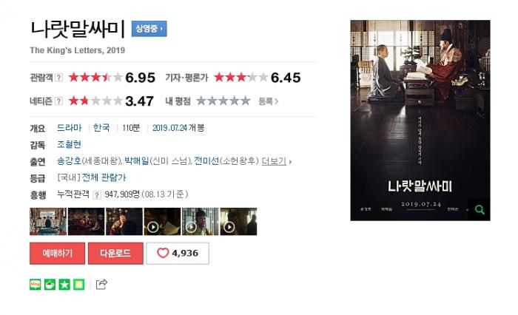Open the first still image thumbnail
Screen dimensions: 518x315
click(48, 222)
